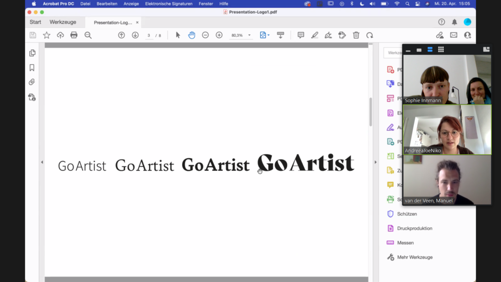The image size is (501, 282).
Task: Send file by email envelope icon
Action: pyautogui.click(x=454, y=35)
